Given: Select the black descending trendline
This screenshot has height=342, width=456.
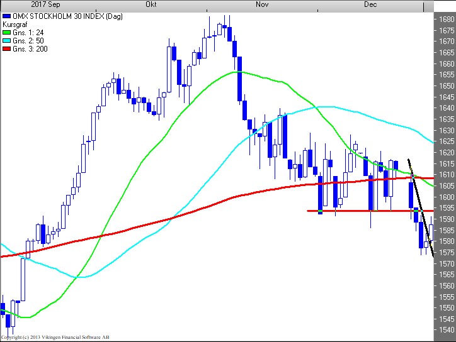Looking at the screenshot, I should [x=421, y=207].
